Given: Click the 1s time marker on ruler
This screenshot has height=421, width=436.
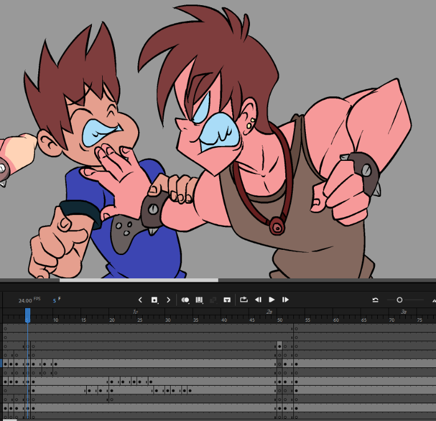Looking at the screenshot, I should 135,312.
